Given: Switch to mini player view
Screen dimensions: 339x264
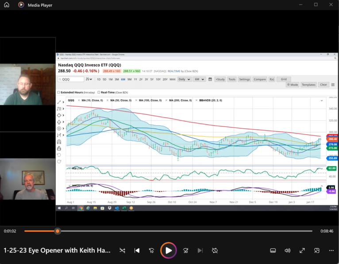Looking at the screenshot, I should [316, 250].
